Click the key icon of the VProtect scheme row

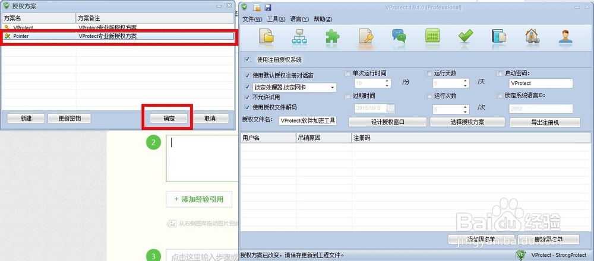click(x=7, y=28)
